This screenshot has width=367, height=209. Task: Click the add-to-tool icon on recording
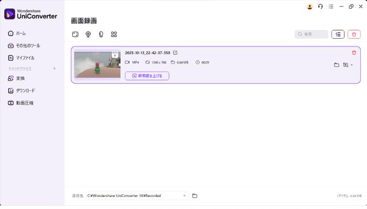coord(346,65)
